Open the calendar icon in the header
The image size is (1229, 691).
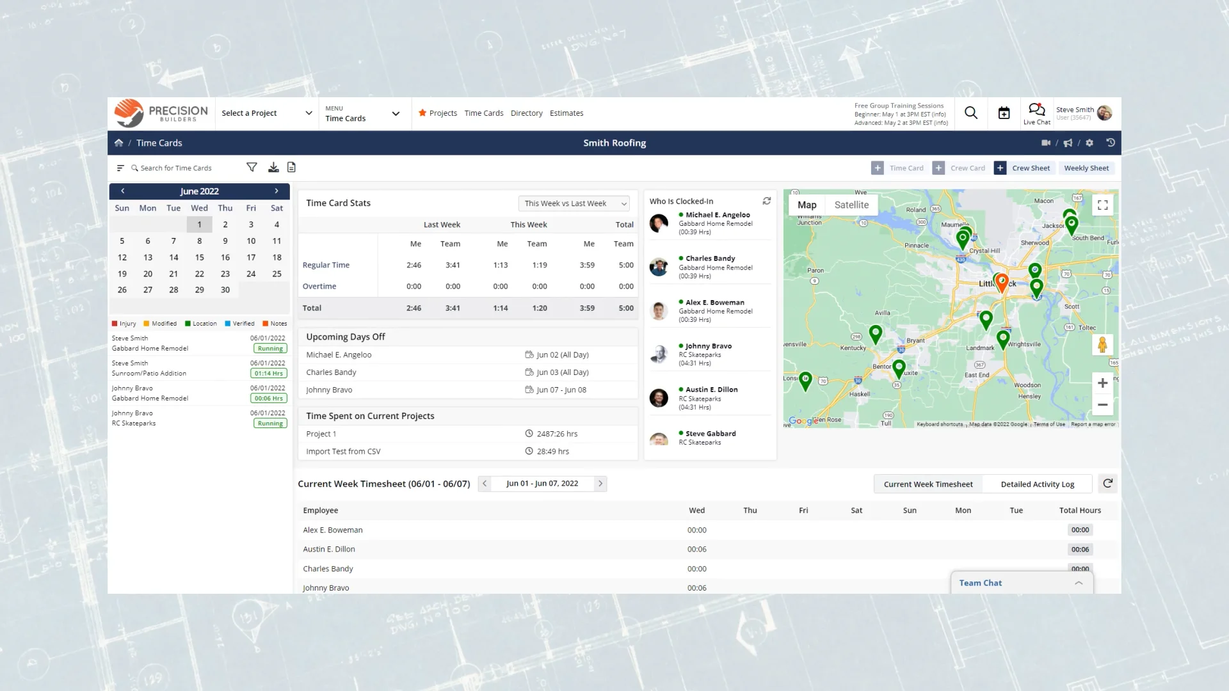[x=1004, y=113]
